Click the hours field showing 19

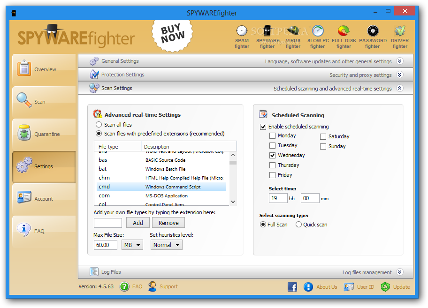click(x=278, y=198)
